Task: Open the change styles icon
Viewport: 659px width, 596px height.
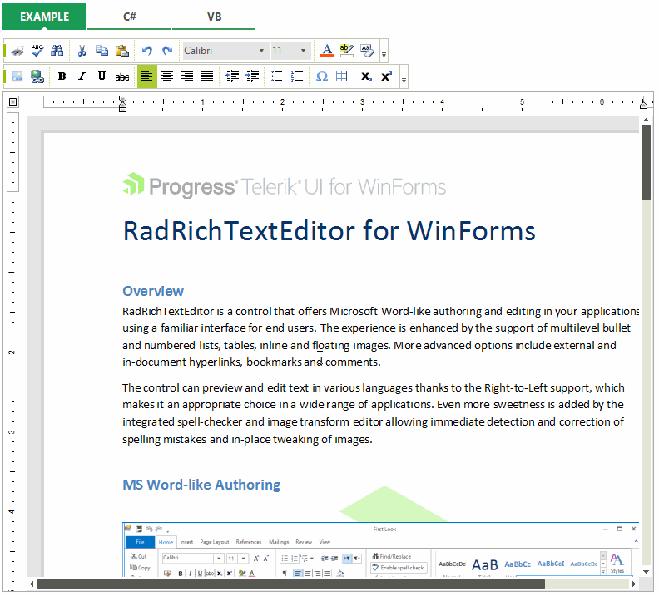Action: 366,51
